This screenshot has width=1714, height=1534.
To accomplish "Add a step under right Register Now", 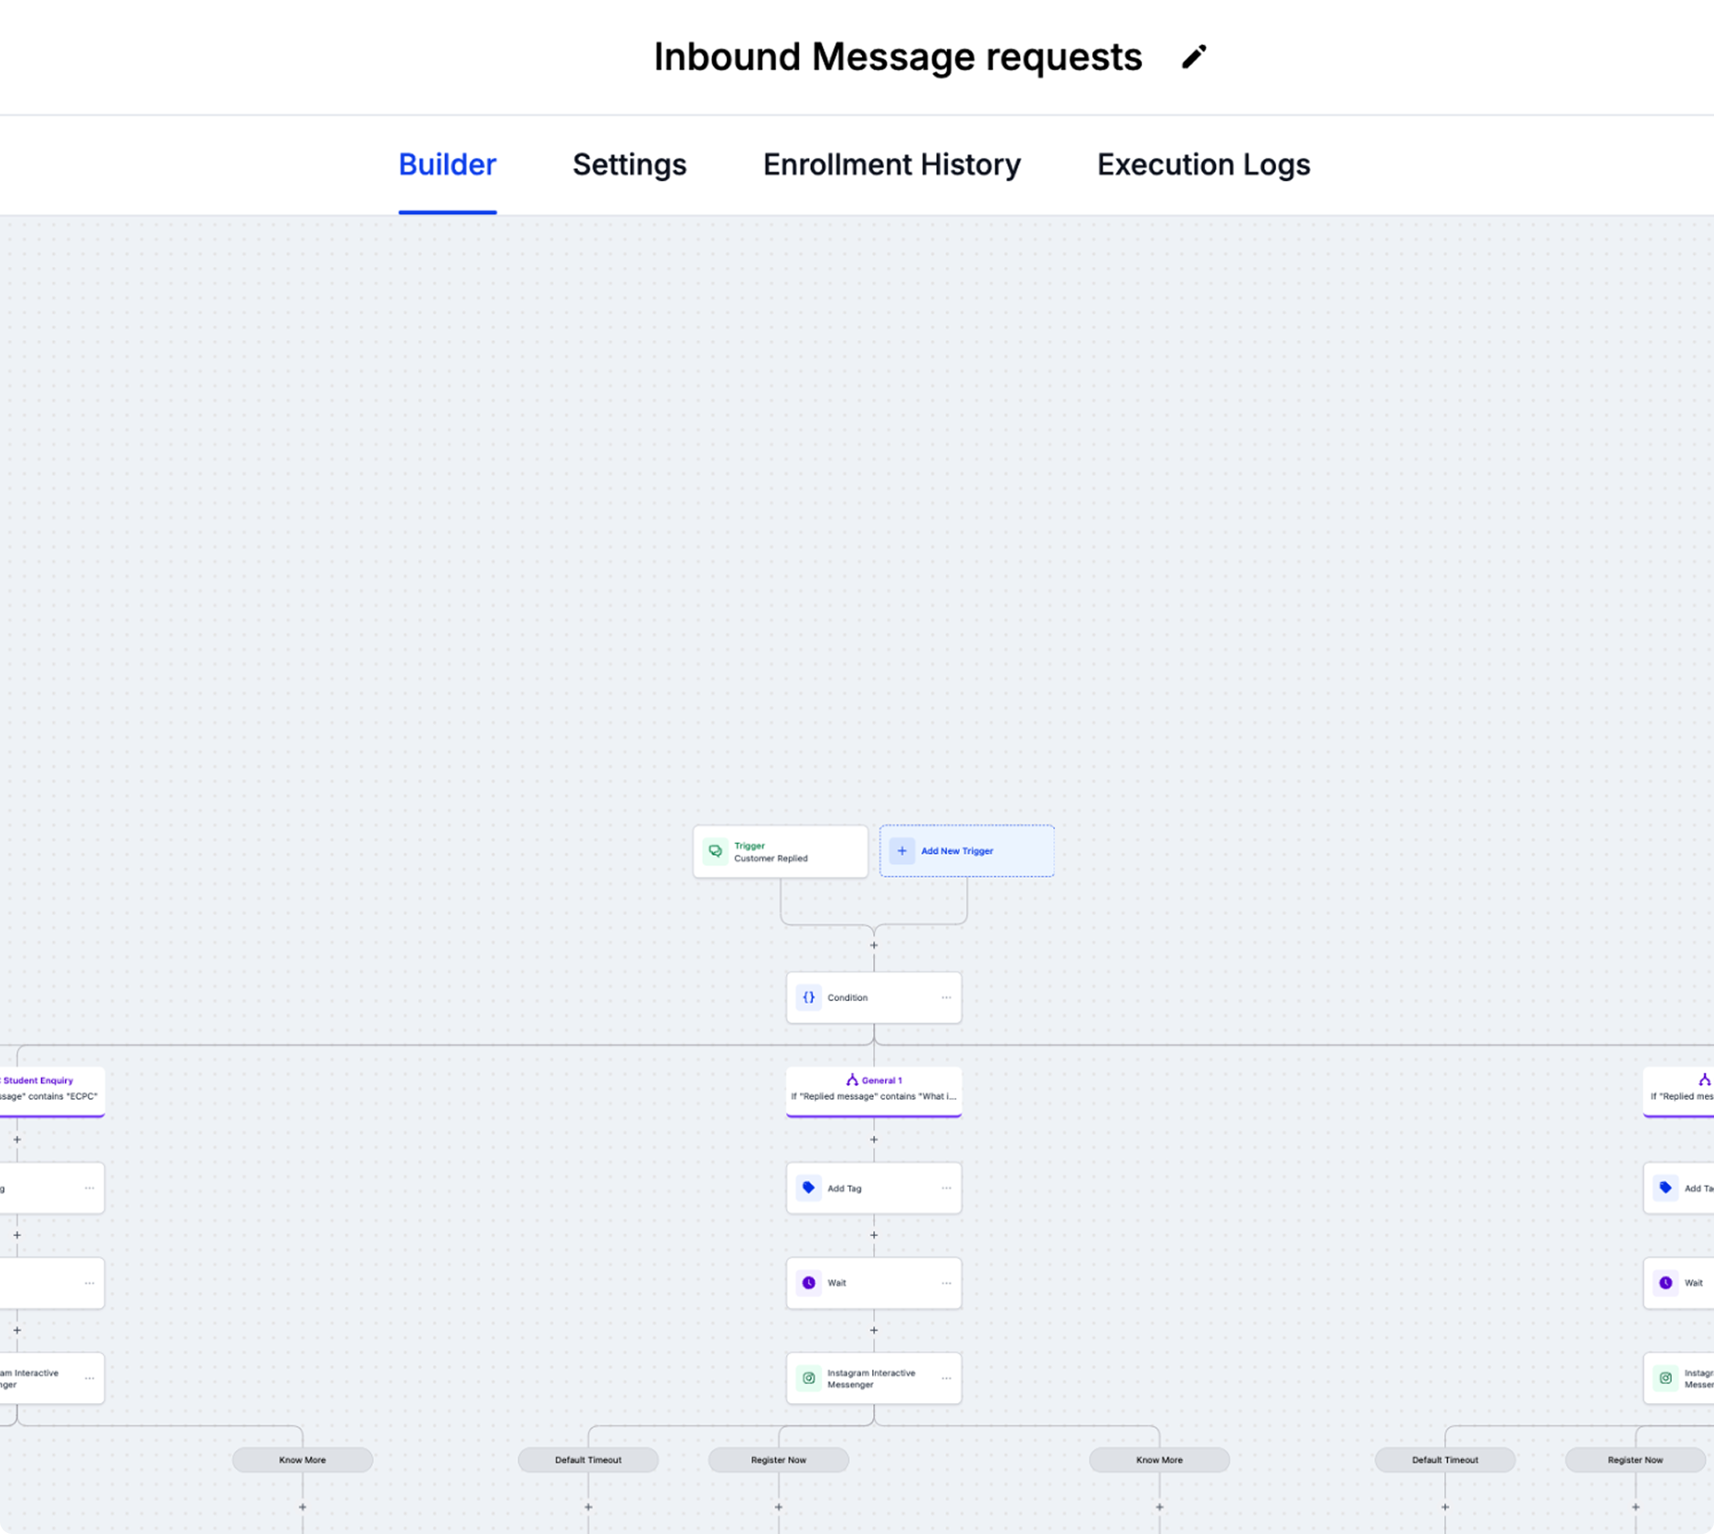I will point(1635,1507).
